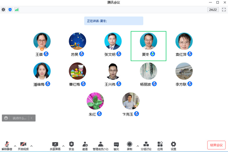Click the name label 袁红萍
228x152 pixels.
(x=181, y=54)
